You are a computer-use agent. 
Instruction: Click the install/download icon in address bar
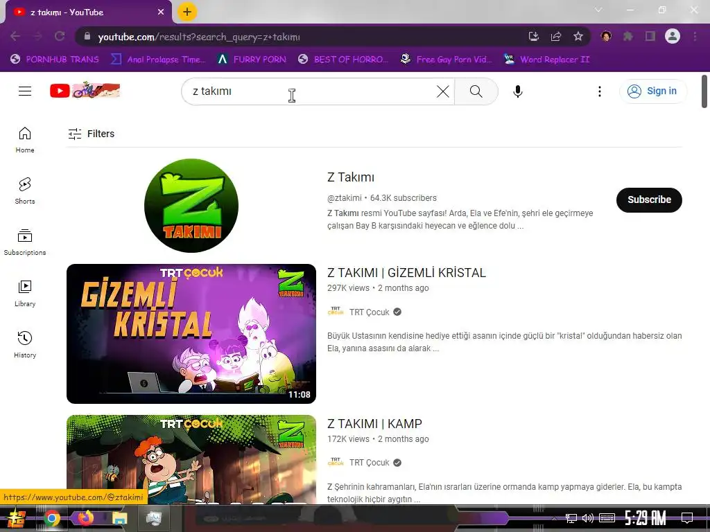pos(534,36)
